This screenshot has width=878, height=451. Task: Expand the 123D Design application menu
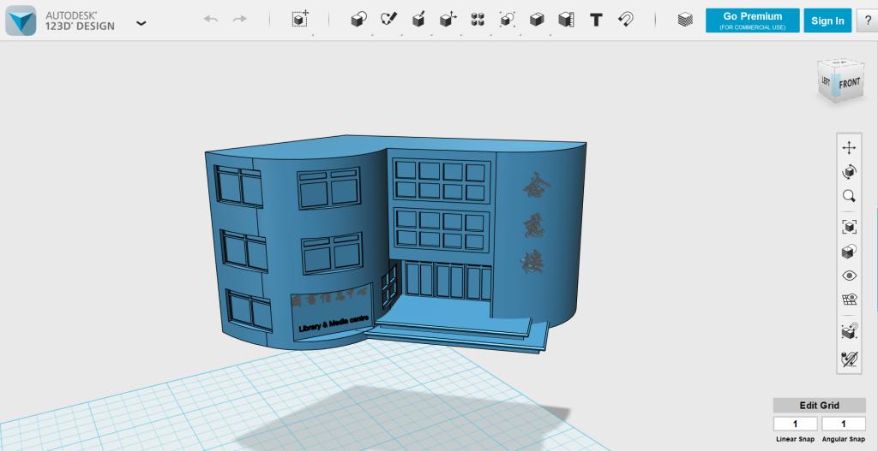pos(141,23)
